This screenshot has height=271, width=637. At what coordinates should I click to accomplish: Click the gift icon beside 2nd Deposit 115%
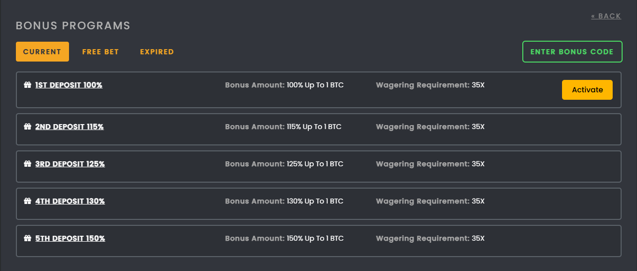tap(28, 127)
